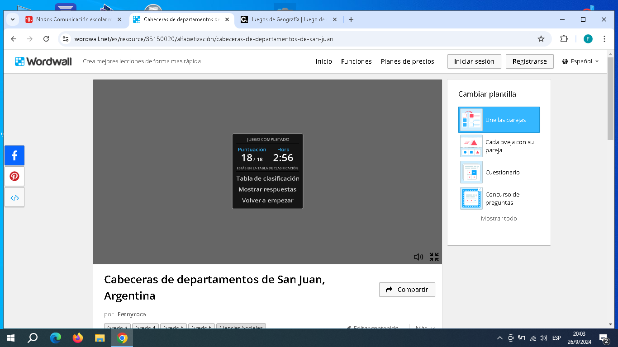Open Planes de precios menu item

pos(407,61)
